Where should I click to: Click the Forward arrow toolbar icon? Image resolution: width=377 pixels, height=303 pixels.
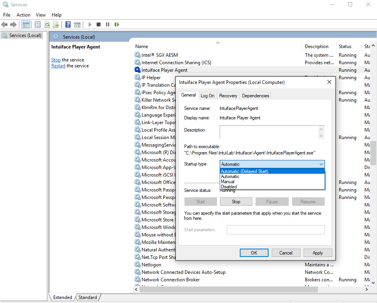[13, 24]
